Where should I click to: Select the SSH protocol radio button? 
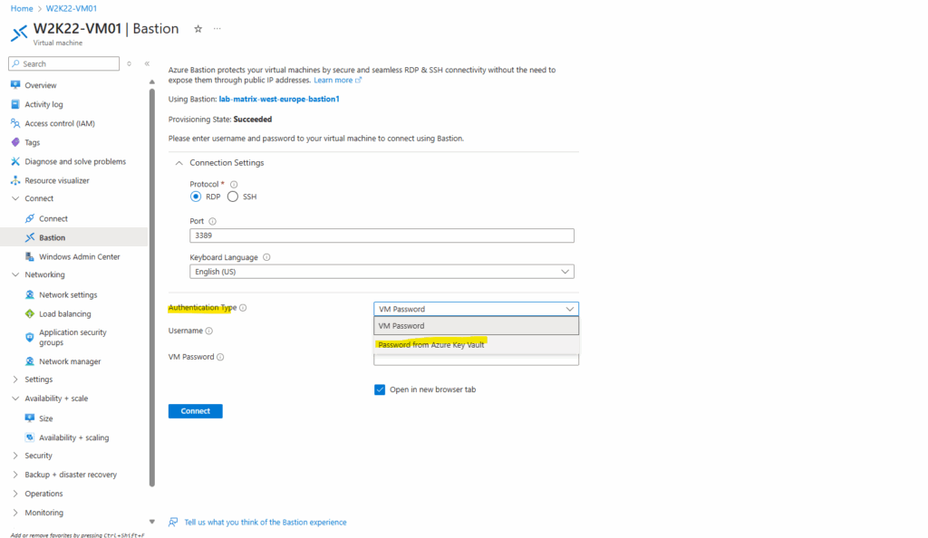[233, 197]
